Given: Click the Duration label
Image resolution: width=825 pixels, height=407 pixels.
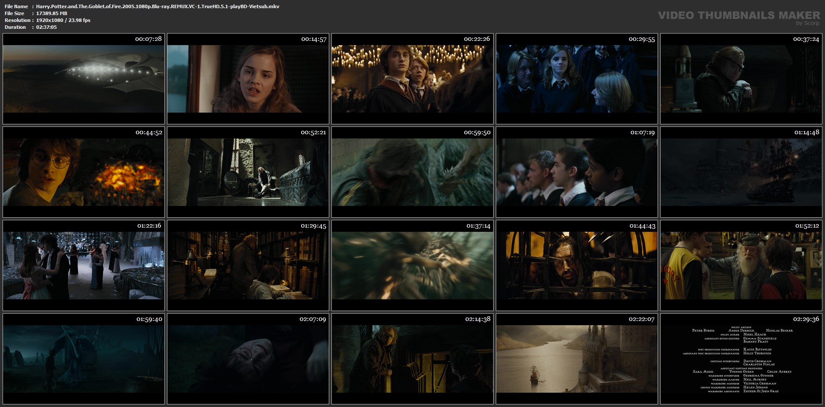Looking at the screenshot, I should click(x=15, y=27).
